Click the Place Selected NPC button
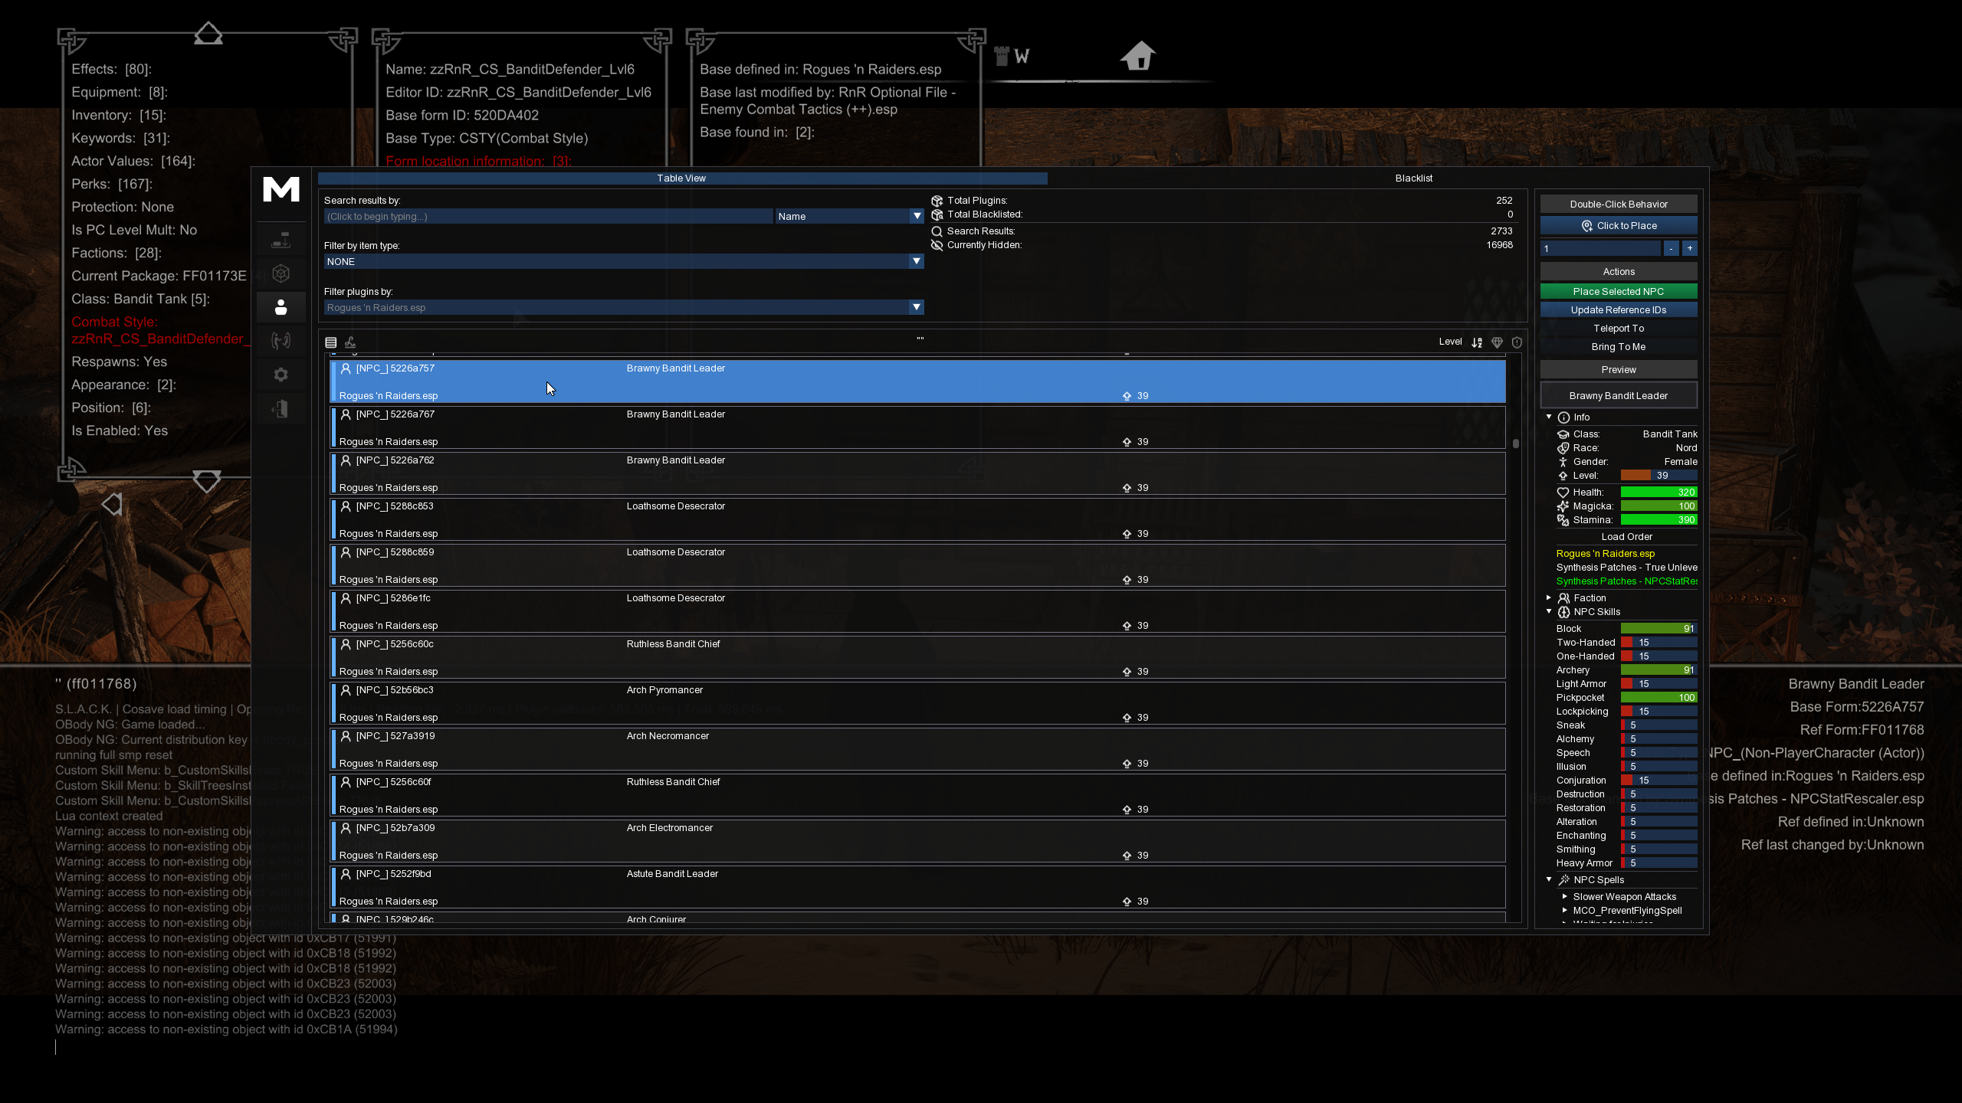The height and width of the screenshot is (1103, 1962). pos(1619,292)
